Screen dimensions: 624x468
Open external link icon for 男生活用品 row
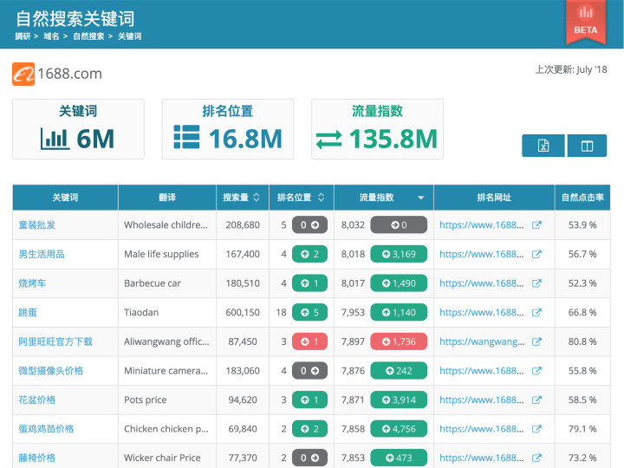pyautogui.click(x=536, y=254)
